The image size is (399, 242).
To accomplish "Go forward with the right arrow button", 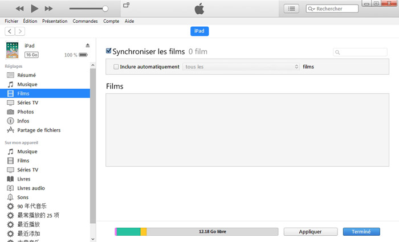I will [x=20, y=31].
